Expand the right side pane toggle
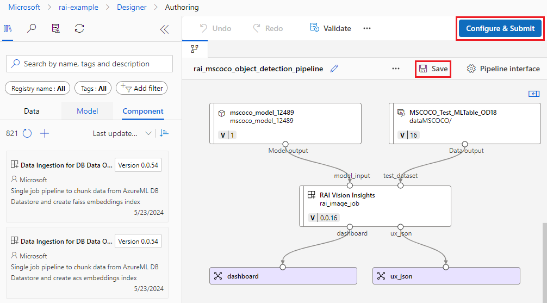This screenshot has width=547, height=303. [533, 94]
